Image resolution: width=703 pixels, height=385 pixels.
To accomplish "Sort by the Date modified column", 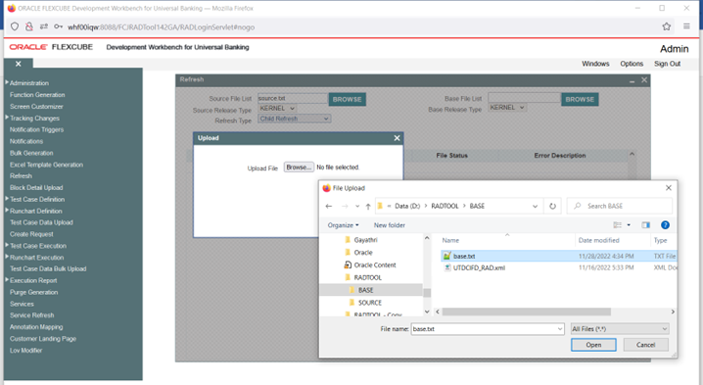I will click(x=598, y=240).
